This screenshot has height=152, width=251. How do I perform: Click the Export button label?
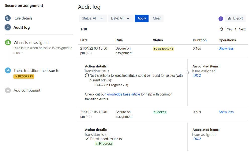pos(238,18)
